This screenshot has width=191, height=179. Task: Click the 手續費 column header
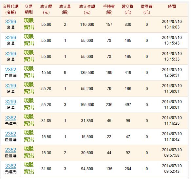pos(109,9)
